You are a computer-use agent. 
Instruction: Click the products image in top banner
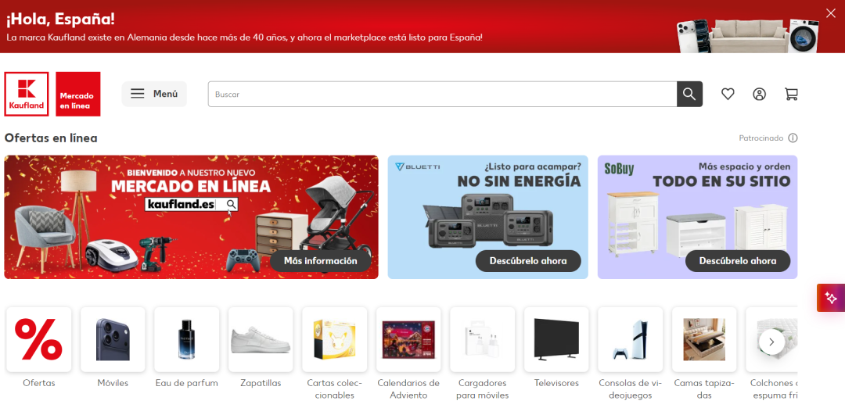(x=747, y=35)
